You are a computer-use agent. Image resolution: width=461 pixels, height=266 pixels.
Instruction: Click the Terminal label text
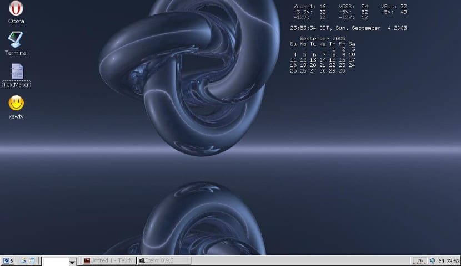(16, 53)
